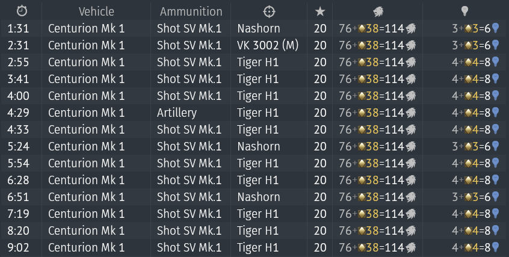Sort by the Vehicle column header

96,11
